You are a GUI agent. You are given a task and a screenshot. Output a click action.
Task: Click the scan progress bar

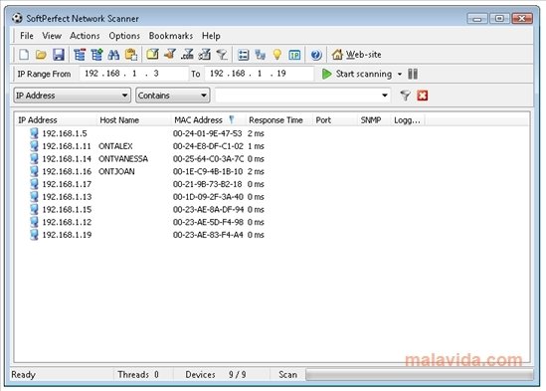[420, 375]
